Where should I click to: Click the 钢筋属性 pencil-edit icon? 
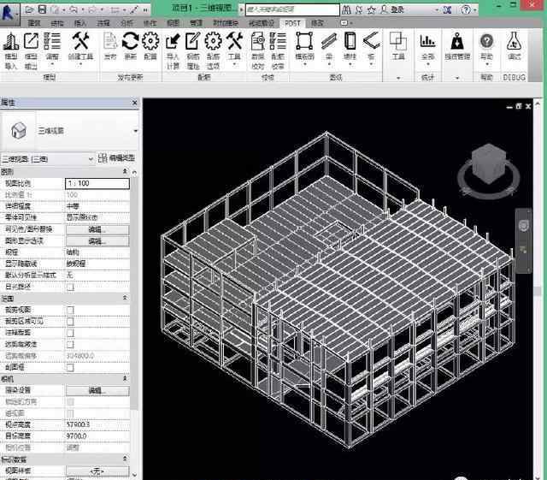[193, 41]
